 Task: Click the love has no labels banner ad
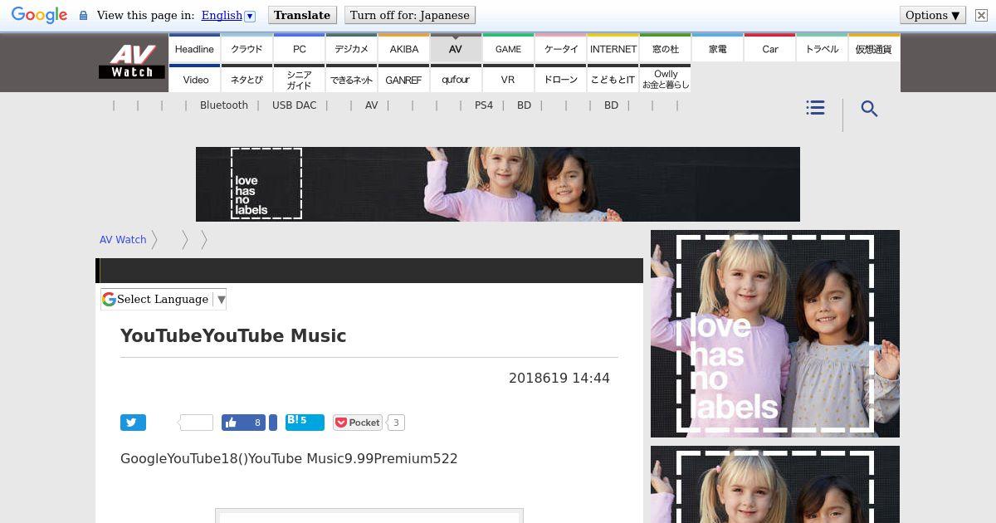coord(498,184)
